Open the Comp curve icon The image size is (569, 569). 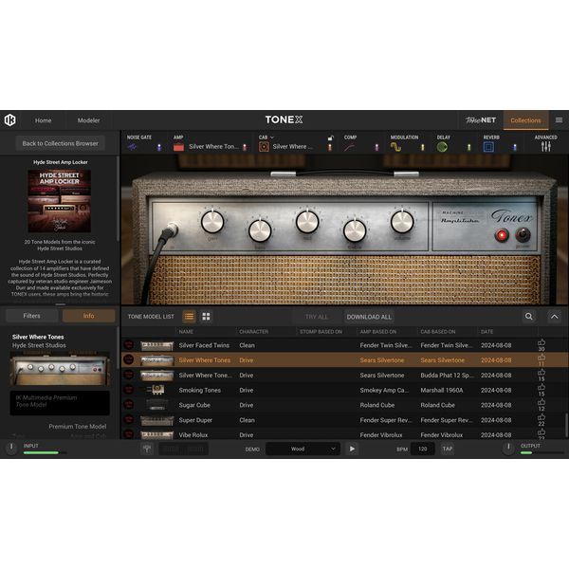tap(349, 147)
